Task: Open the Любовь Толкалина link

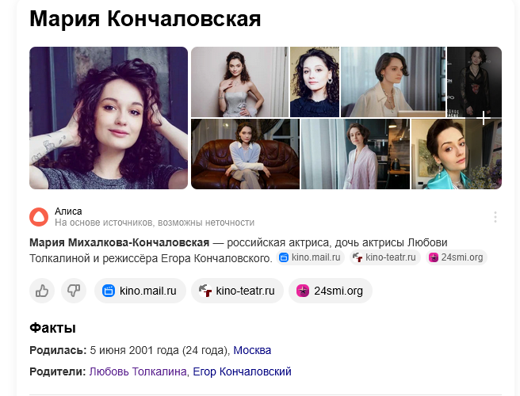Action: [x=138, y=371]
